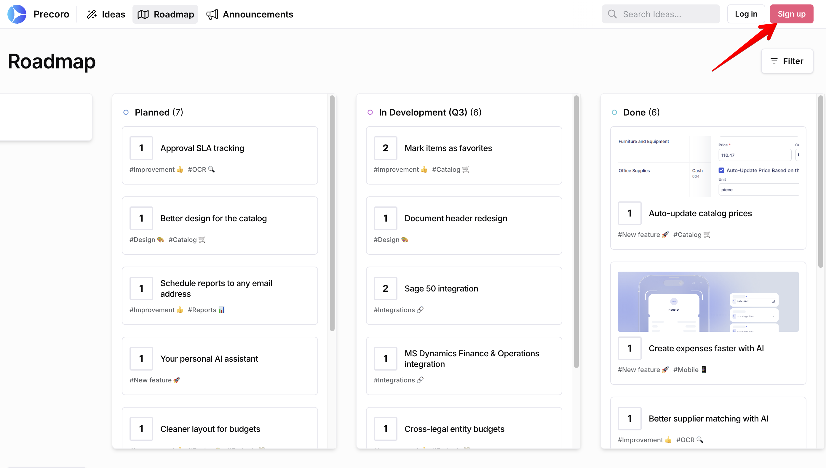Upvote MS Dynamics Finance & Operations integration
826x468 pixels.
point(385,359)
